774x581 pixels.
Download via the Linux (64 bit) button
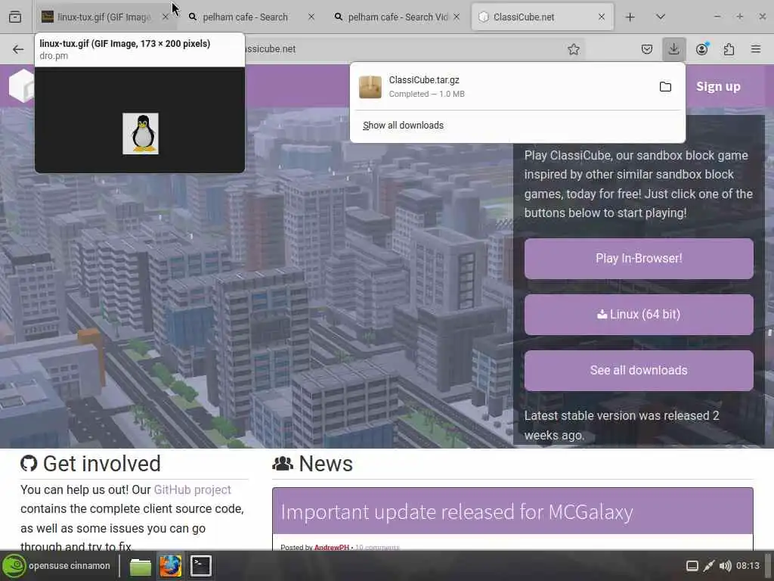pyautogui.click(x=639, y=314)
